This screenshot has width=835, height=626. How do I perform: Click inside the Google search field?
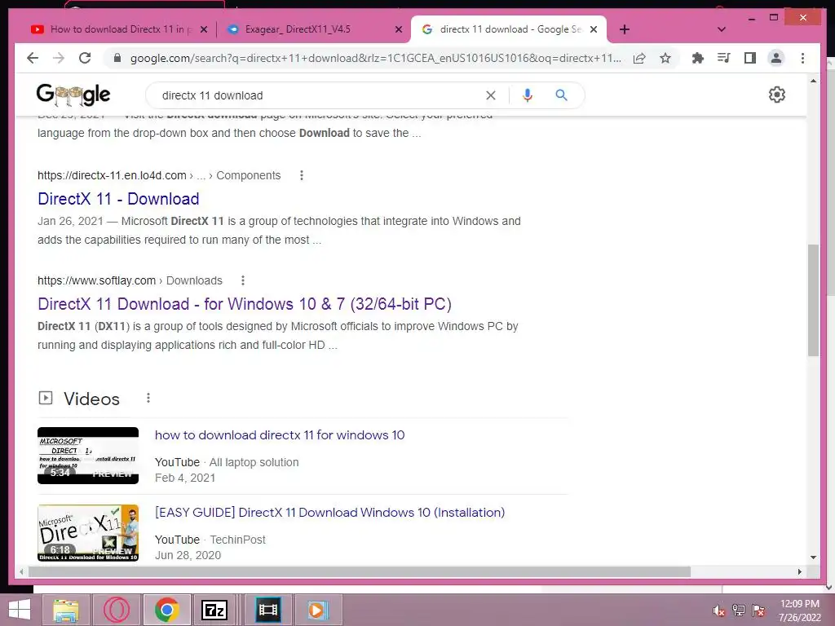pos(320,95)
